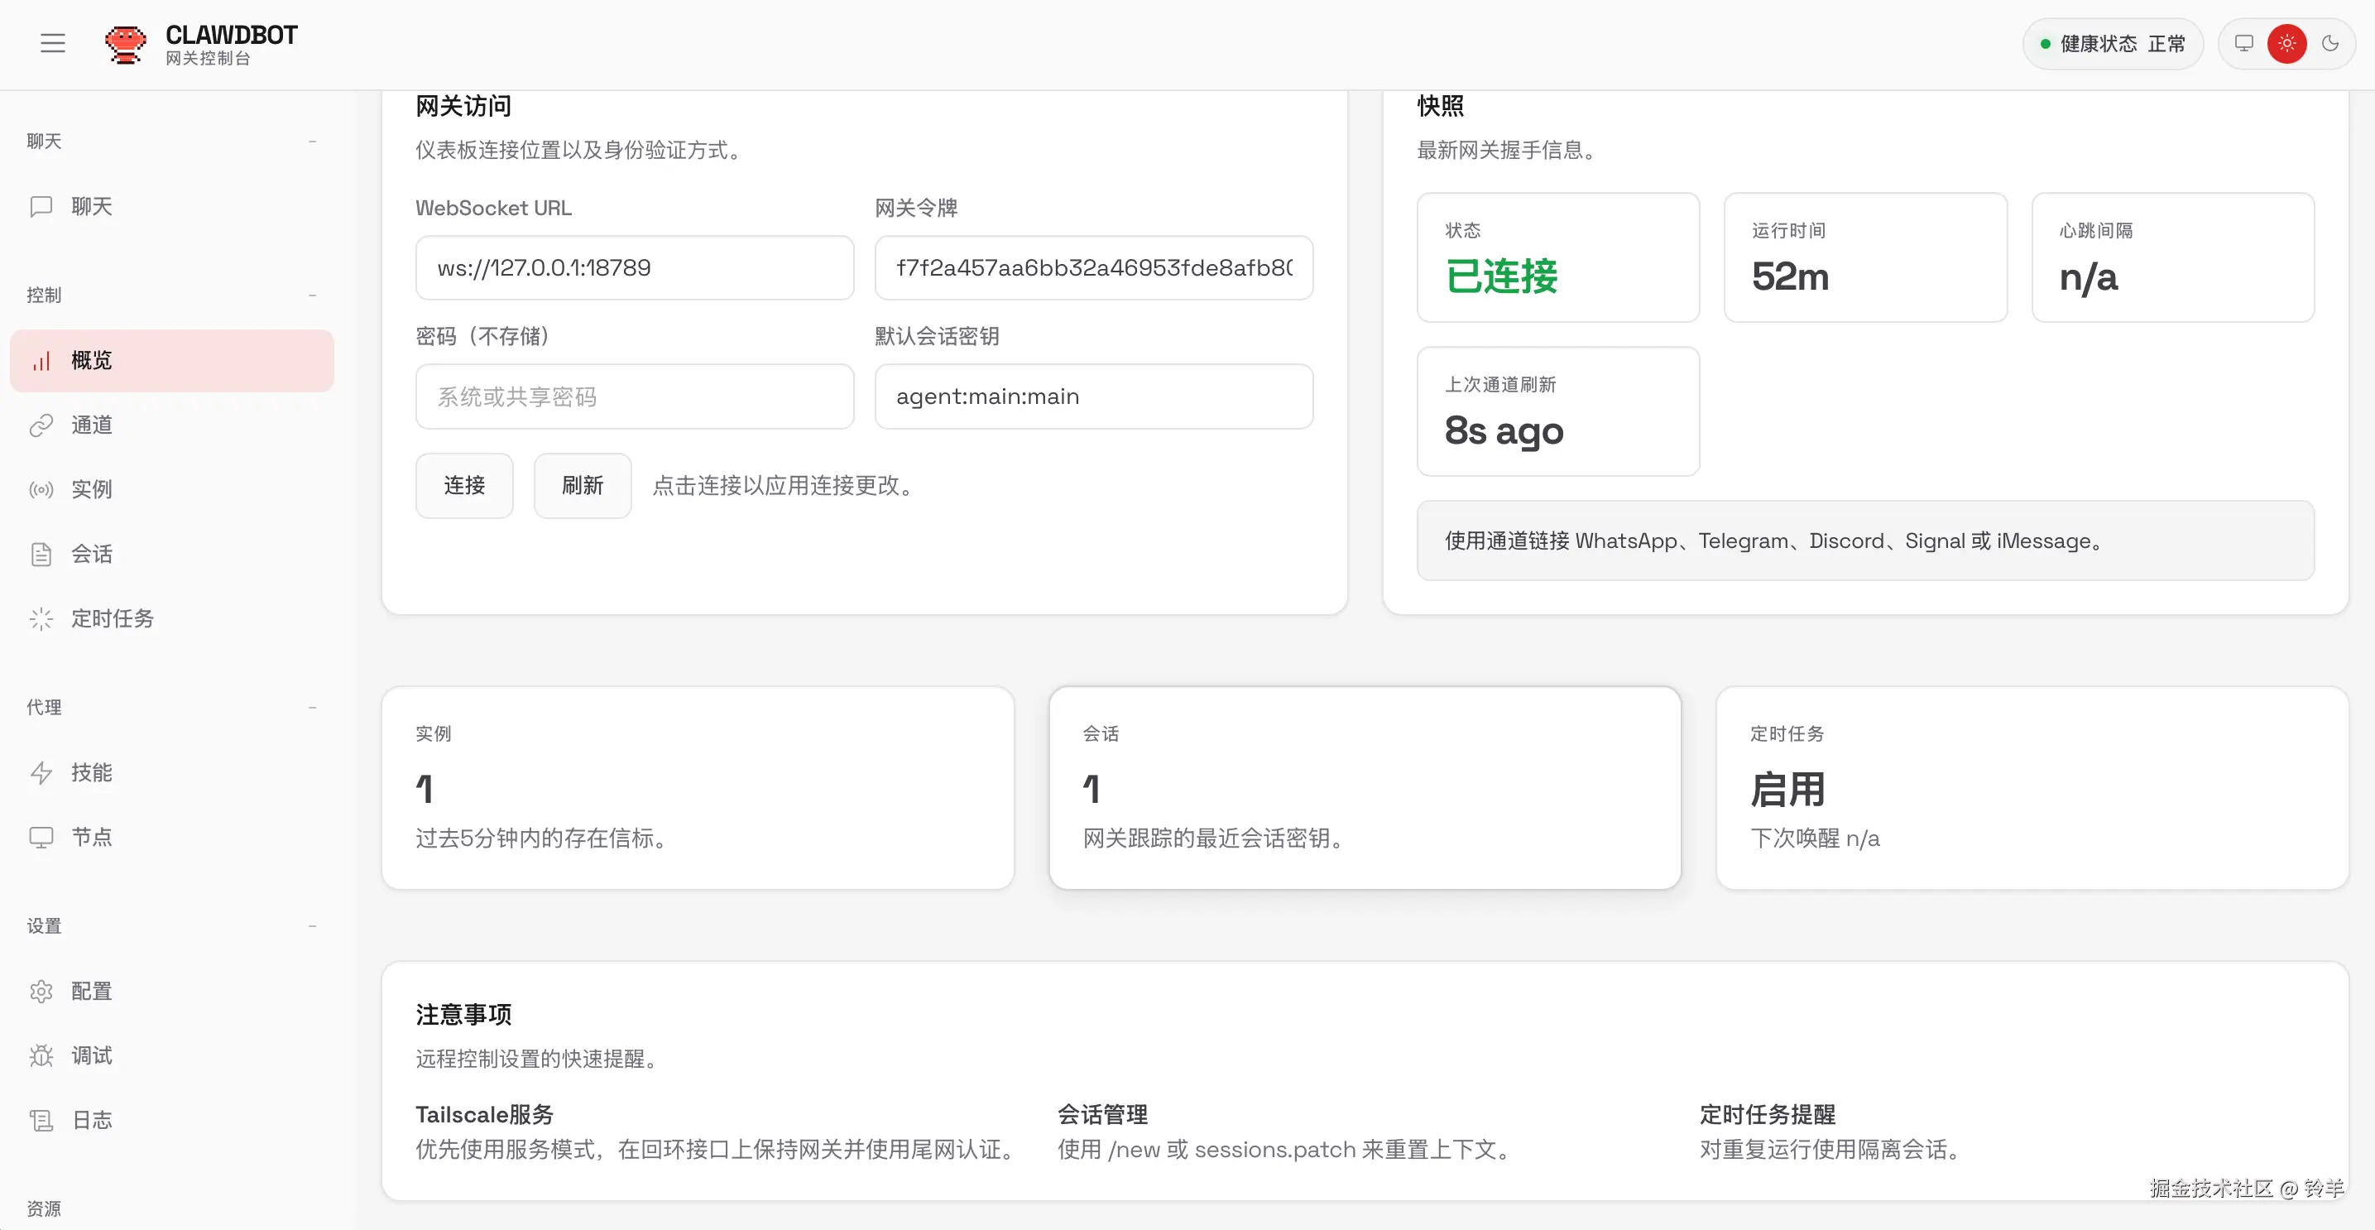Viewport: 2375px width, 1230px height.
Task: Open the 日志 logs icon
Action: [41, 1119]
